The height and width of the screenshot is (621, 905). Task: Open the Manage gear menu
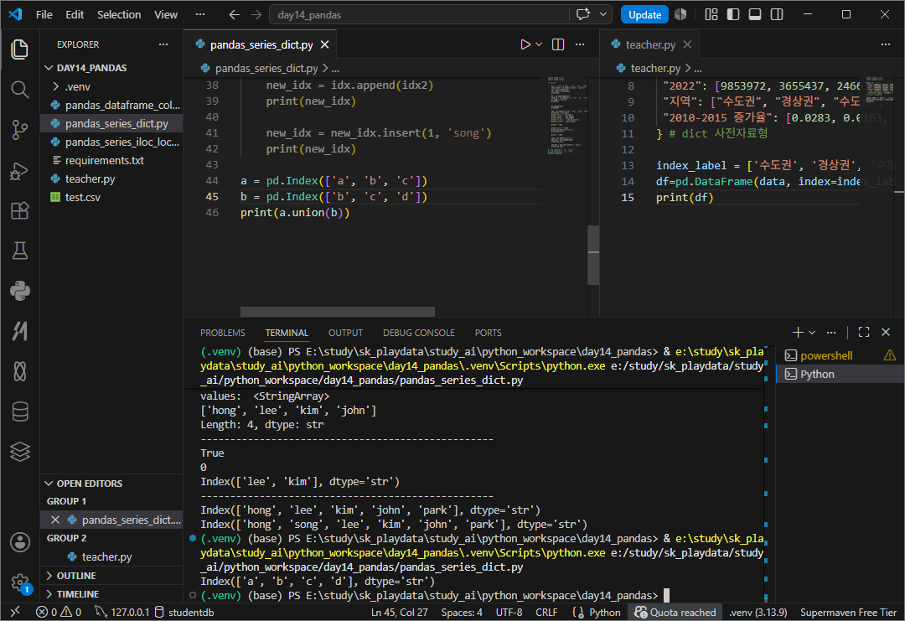(x=19, y=583)
